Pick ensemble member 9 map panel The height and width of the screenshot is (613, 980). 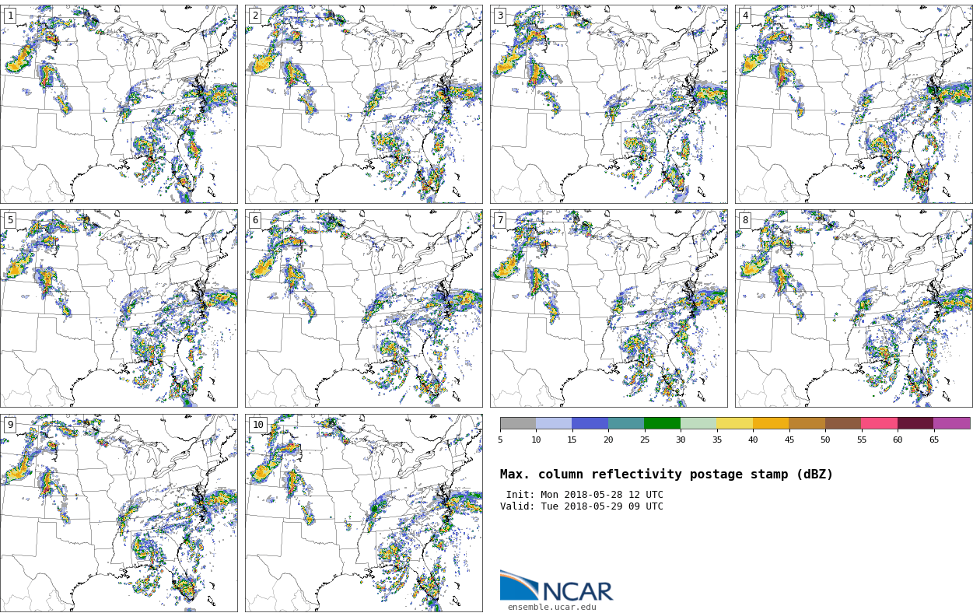click(119, 513)
